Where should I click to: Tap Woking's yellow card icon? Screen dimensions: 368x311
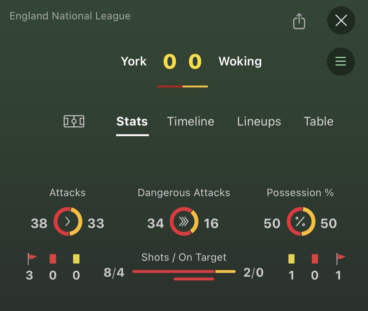click(291, 259)
